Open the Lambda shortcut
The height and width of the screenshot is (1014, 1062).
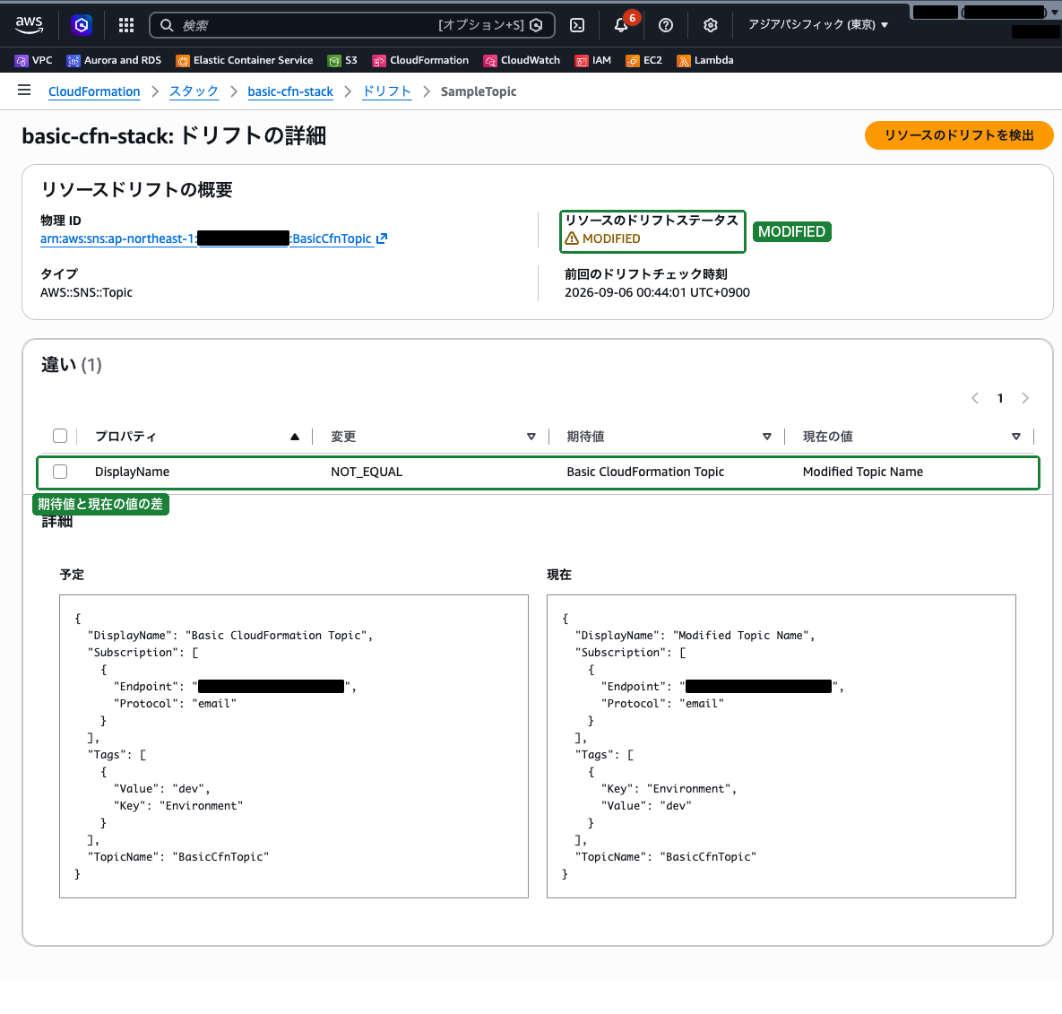[705, 60]
